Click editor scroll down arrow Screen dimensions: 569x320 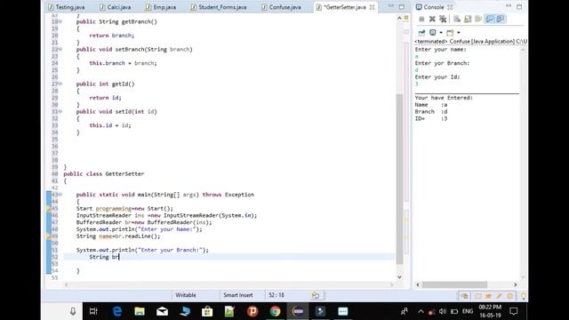[399, 277]
